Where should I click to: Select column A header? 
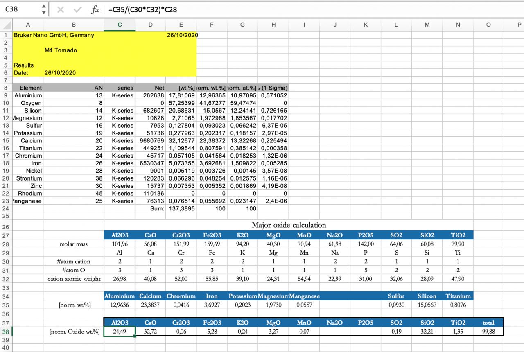(x=28, y=25)
